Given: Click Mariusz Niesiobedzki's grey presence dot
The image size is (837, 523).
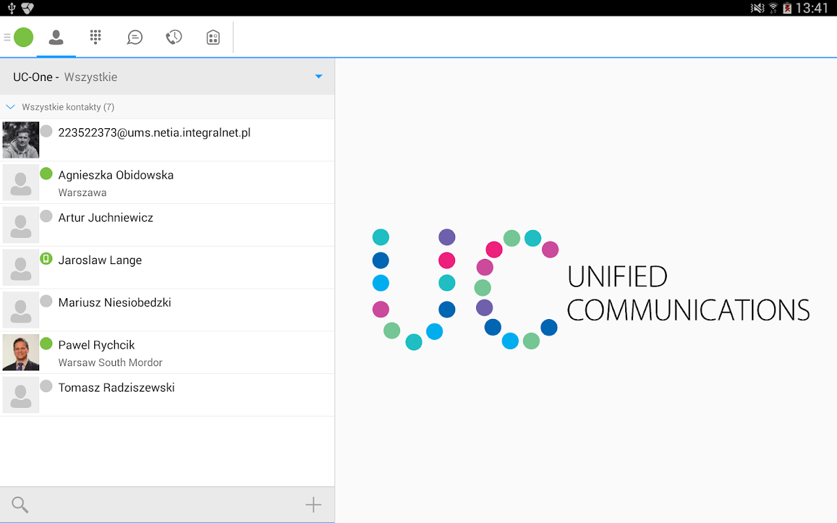Looking at the screenshot, I should tap(46, 301).
